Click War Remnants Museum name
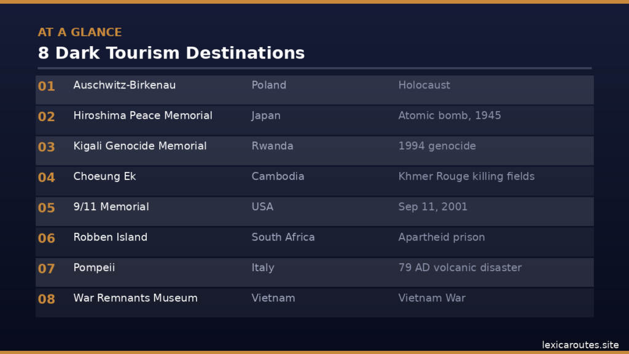 click(x=136, y=298)
